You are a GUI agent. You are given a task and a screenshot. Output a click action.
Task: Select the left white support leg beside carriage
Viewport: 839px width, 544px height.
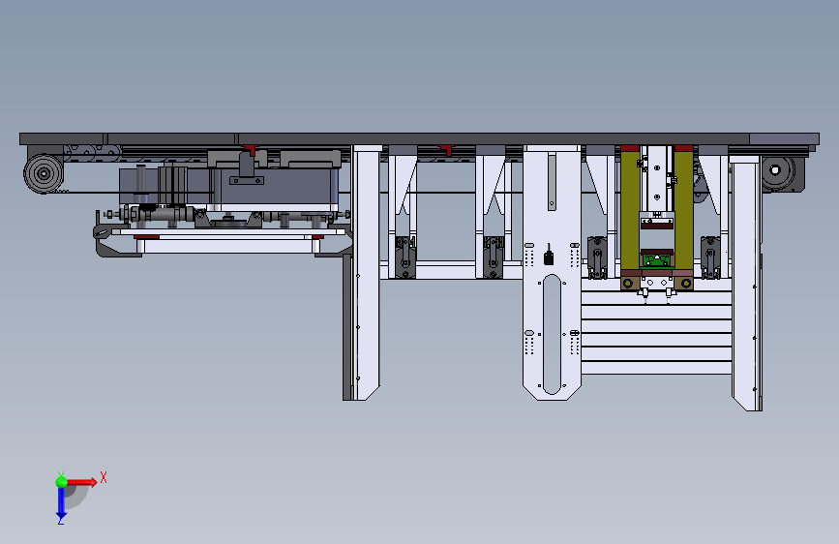pos(367,273)
